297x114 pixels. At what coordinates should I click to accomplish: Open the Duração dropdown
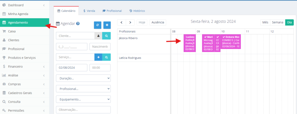pyautogui.click(x=83, y=78)
